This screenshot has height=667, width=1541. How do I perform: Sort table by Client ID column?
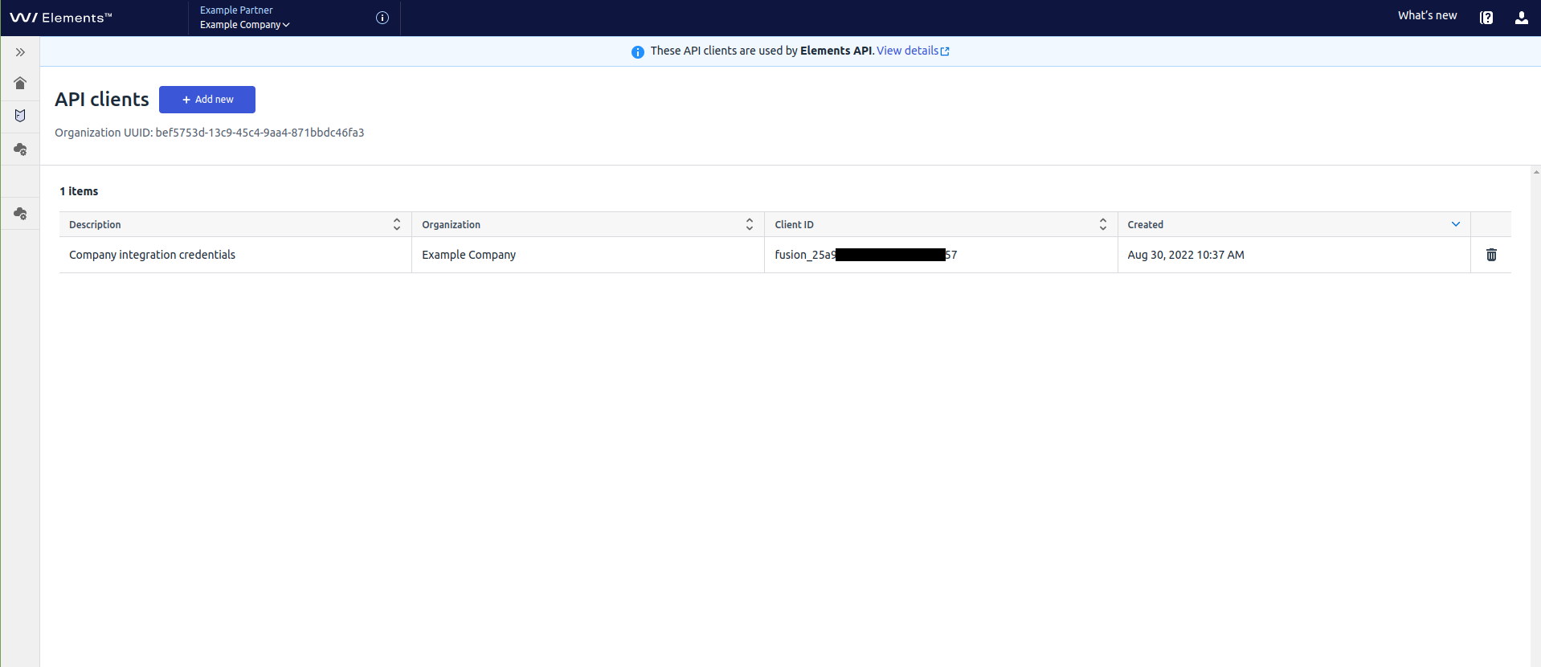(x=1102, y=224)
